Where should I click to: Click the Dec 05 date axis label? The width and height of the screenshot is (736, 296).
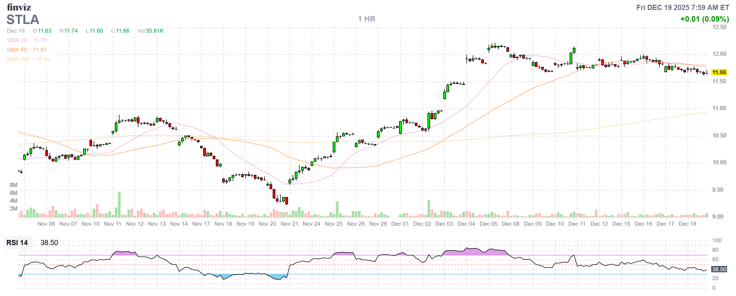tap(488, 224)
